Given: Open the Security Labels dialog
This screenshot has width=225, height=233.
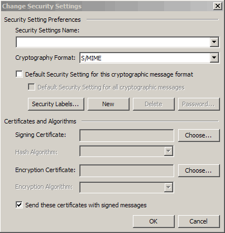Looking at the screenshot, I should [x=56, y=104].
